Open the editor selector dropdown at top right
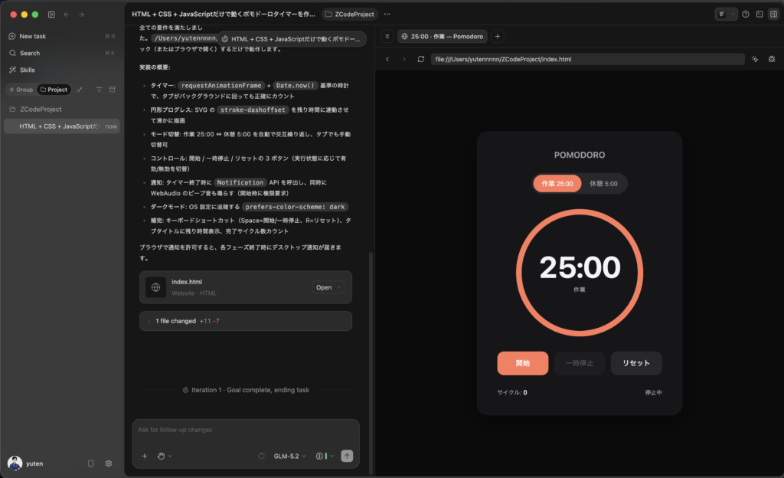This screenshot has height=478, width=784. [x=726, y=15]
